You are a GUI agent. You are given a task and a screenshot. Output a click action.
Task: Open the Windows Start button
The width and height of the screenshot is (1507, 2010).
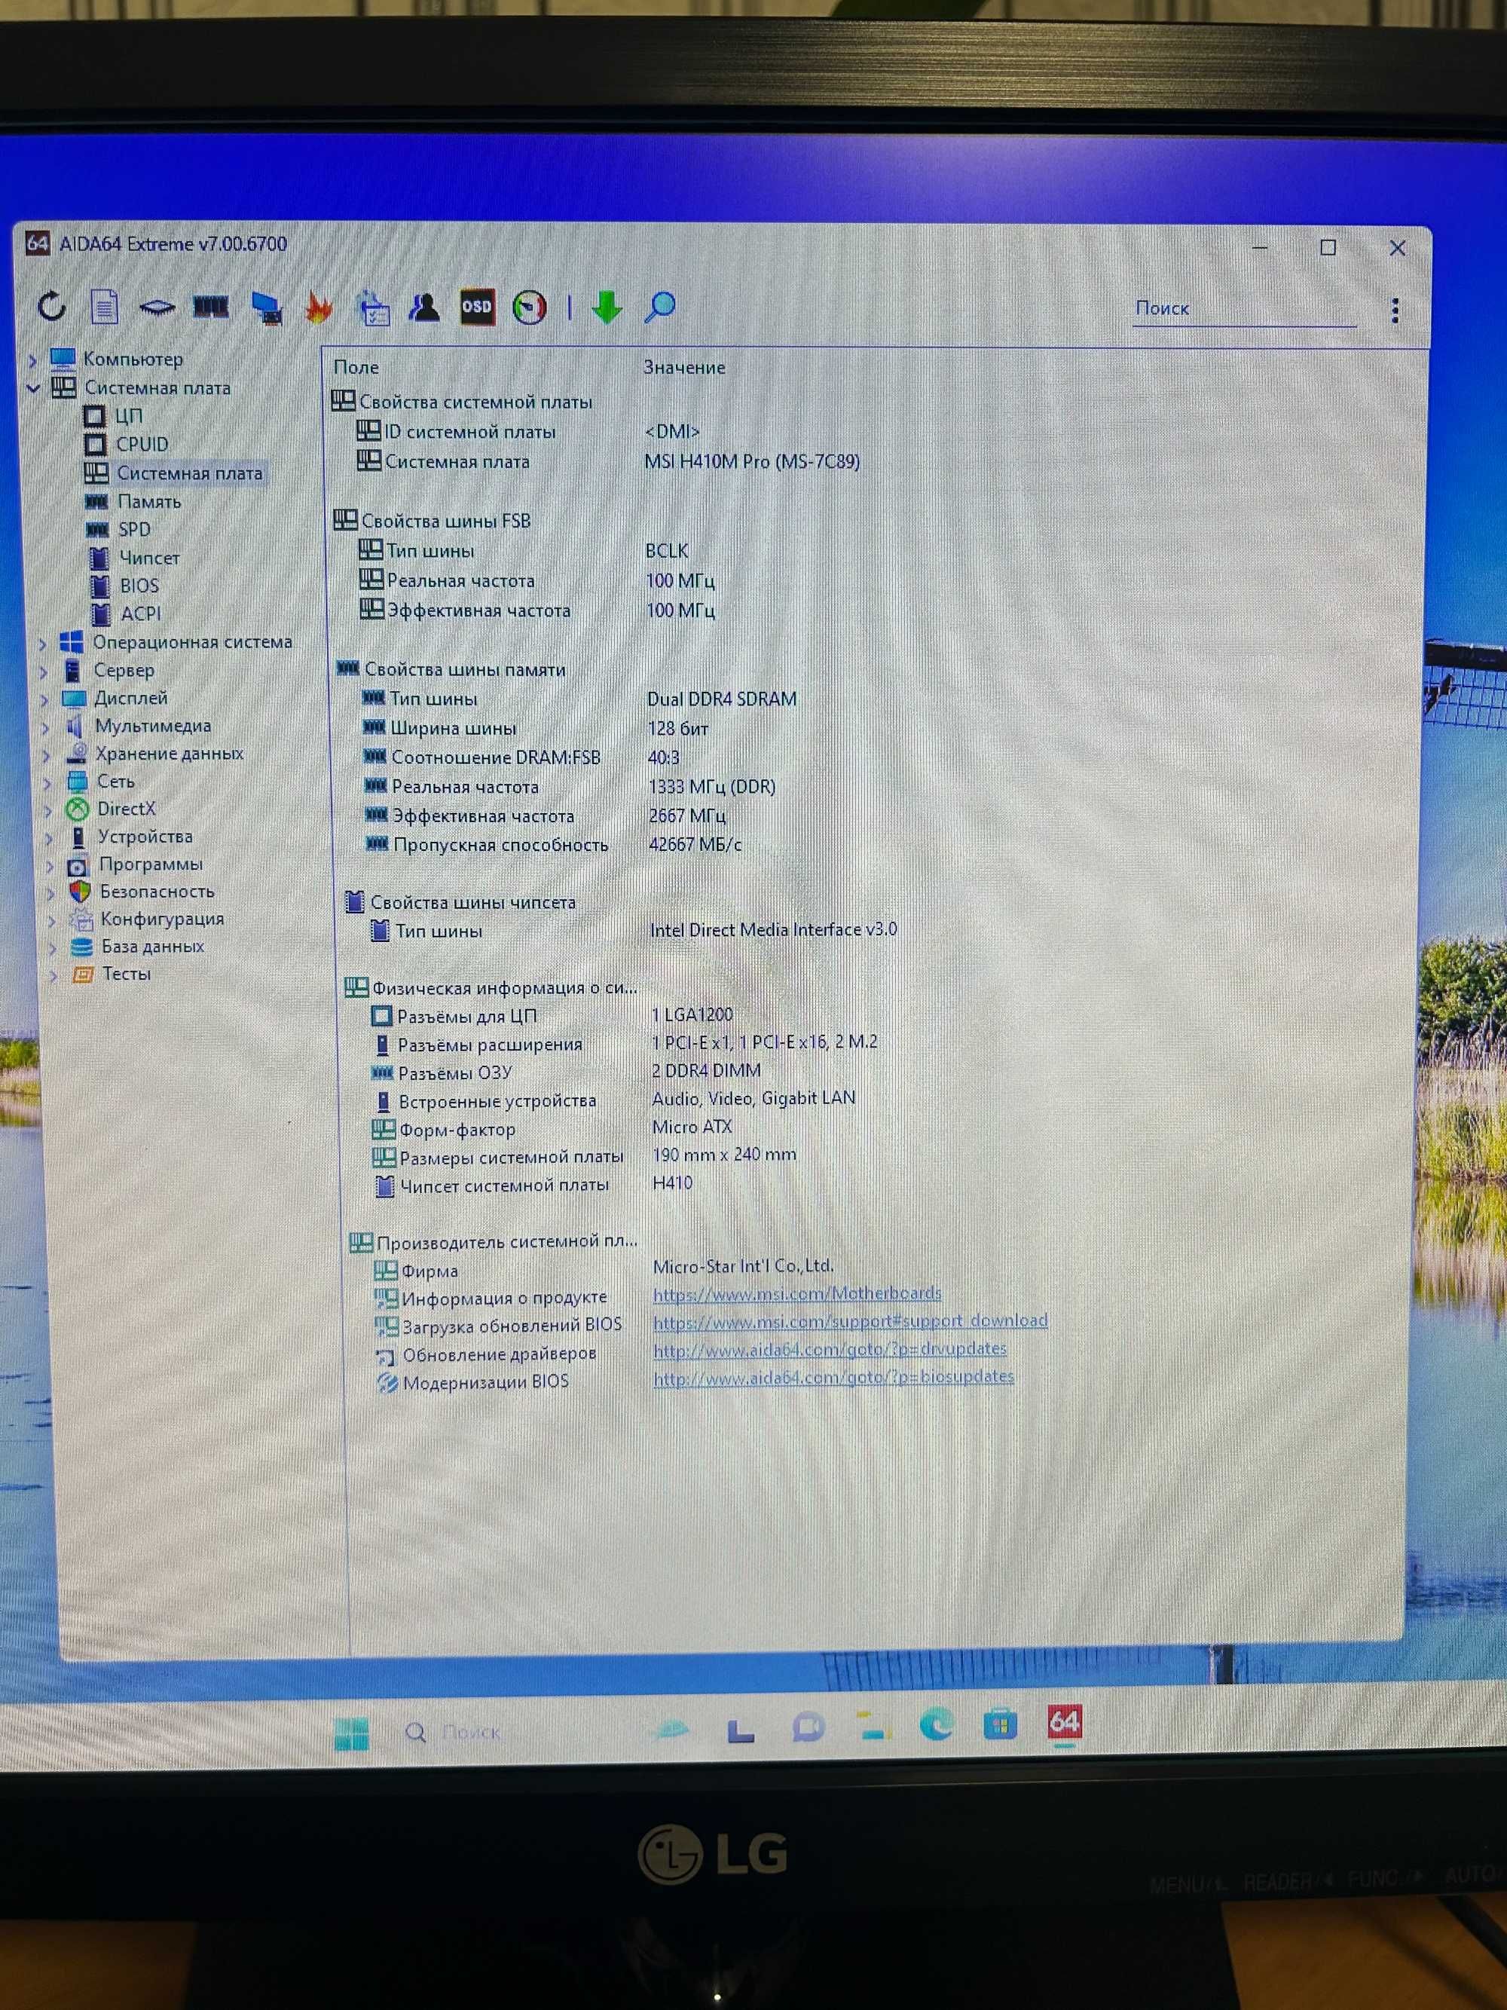(352, 1735)
